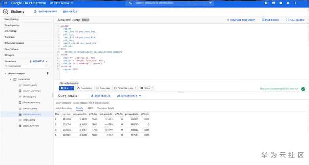309x165 pixels.
Task: Open the Schedule query dropdown
Action: pos(125,88)
